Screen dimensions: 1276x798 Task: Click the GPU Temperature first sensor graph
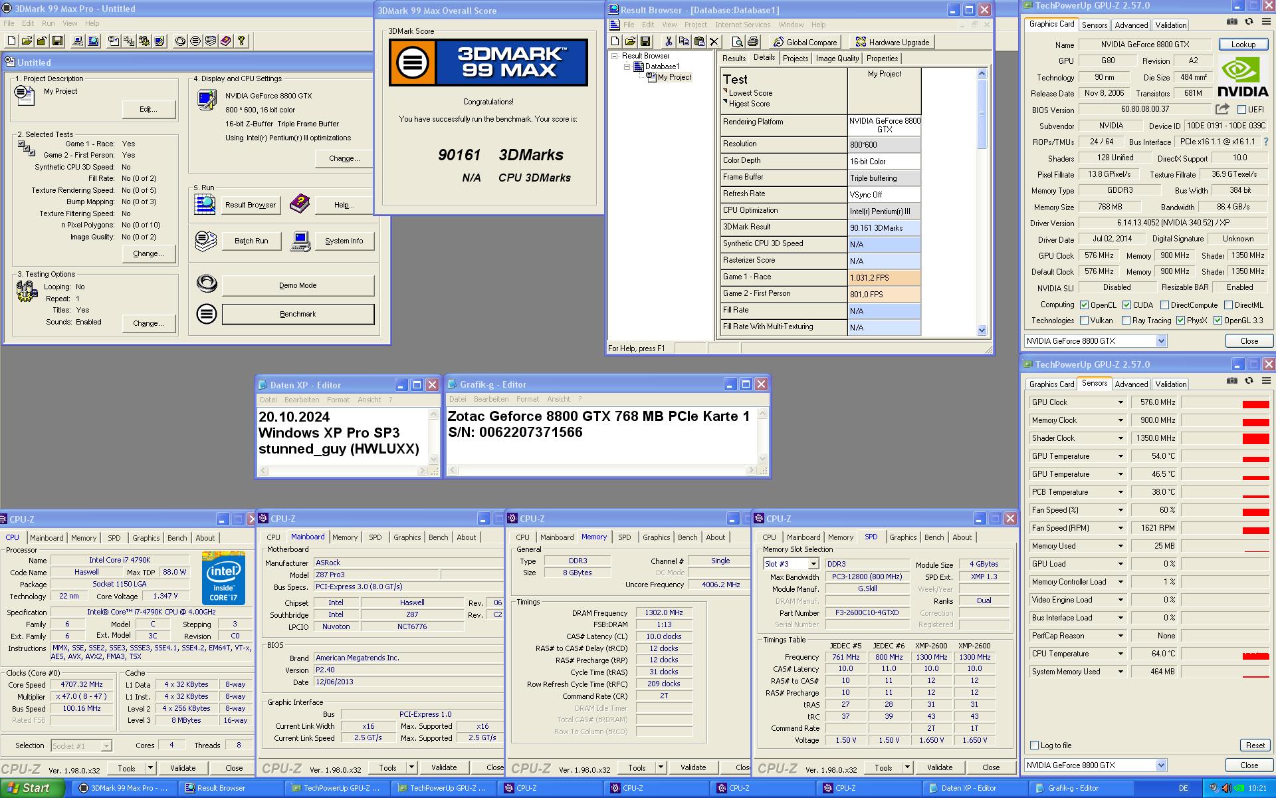point(1225,456)
